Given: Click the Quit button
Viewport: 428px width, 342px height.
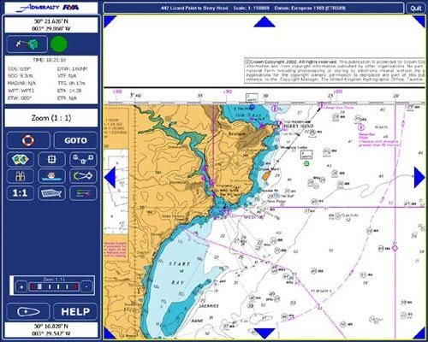Looking at the screenshot, I should (x=416, y=8).
